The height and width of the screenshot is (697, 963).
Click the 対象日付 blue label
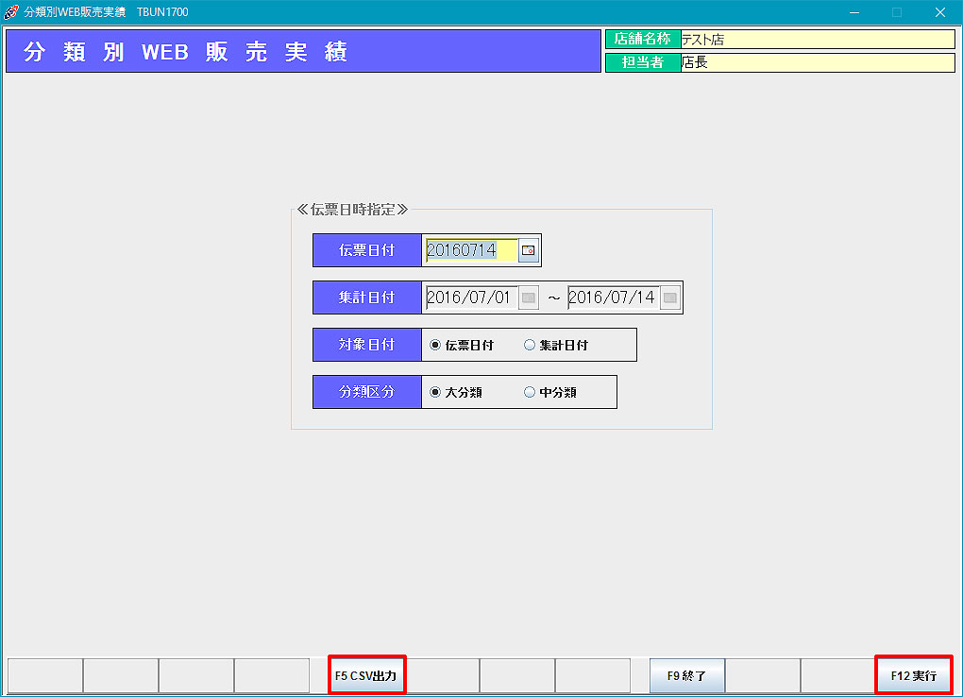(367, 345)
